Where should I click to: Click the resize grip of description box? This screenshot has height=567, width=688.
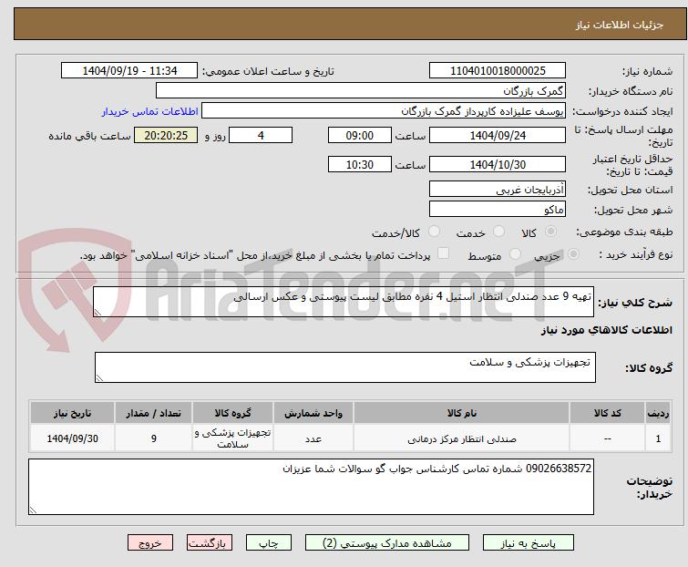[98, 312]
